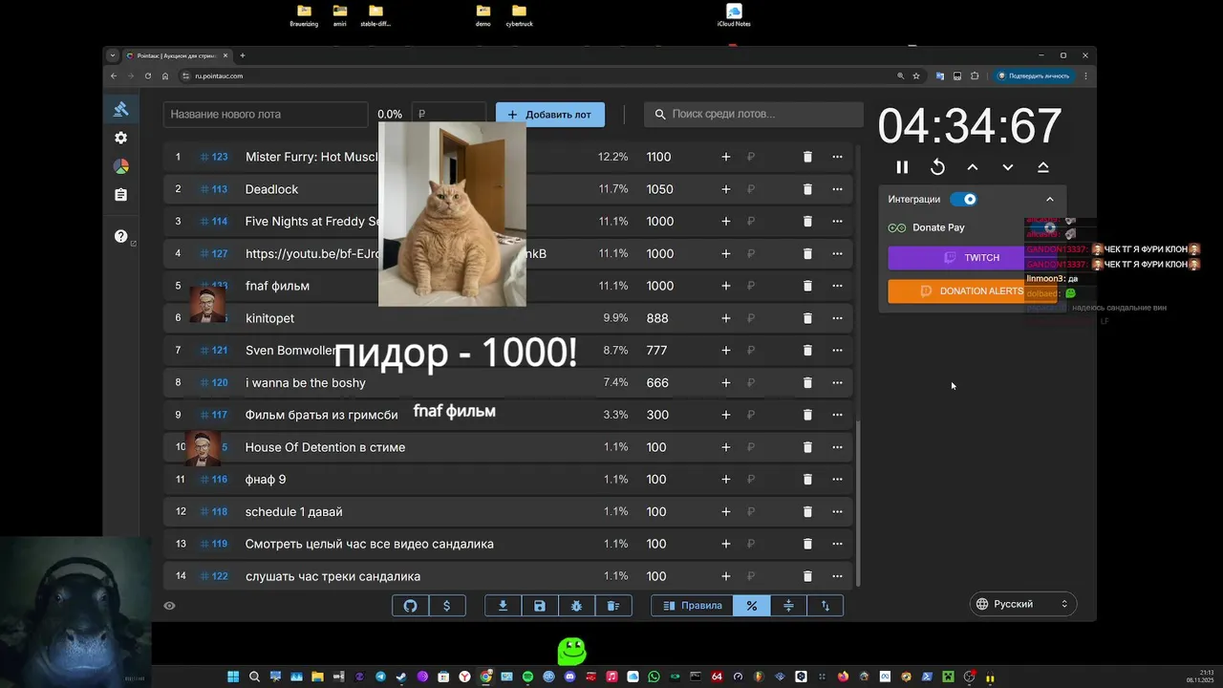The height and width of the screenshot is (688, 1223).
Task: Reset the timer with circular arrow
Action: tap(937, 167)
